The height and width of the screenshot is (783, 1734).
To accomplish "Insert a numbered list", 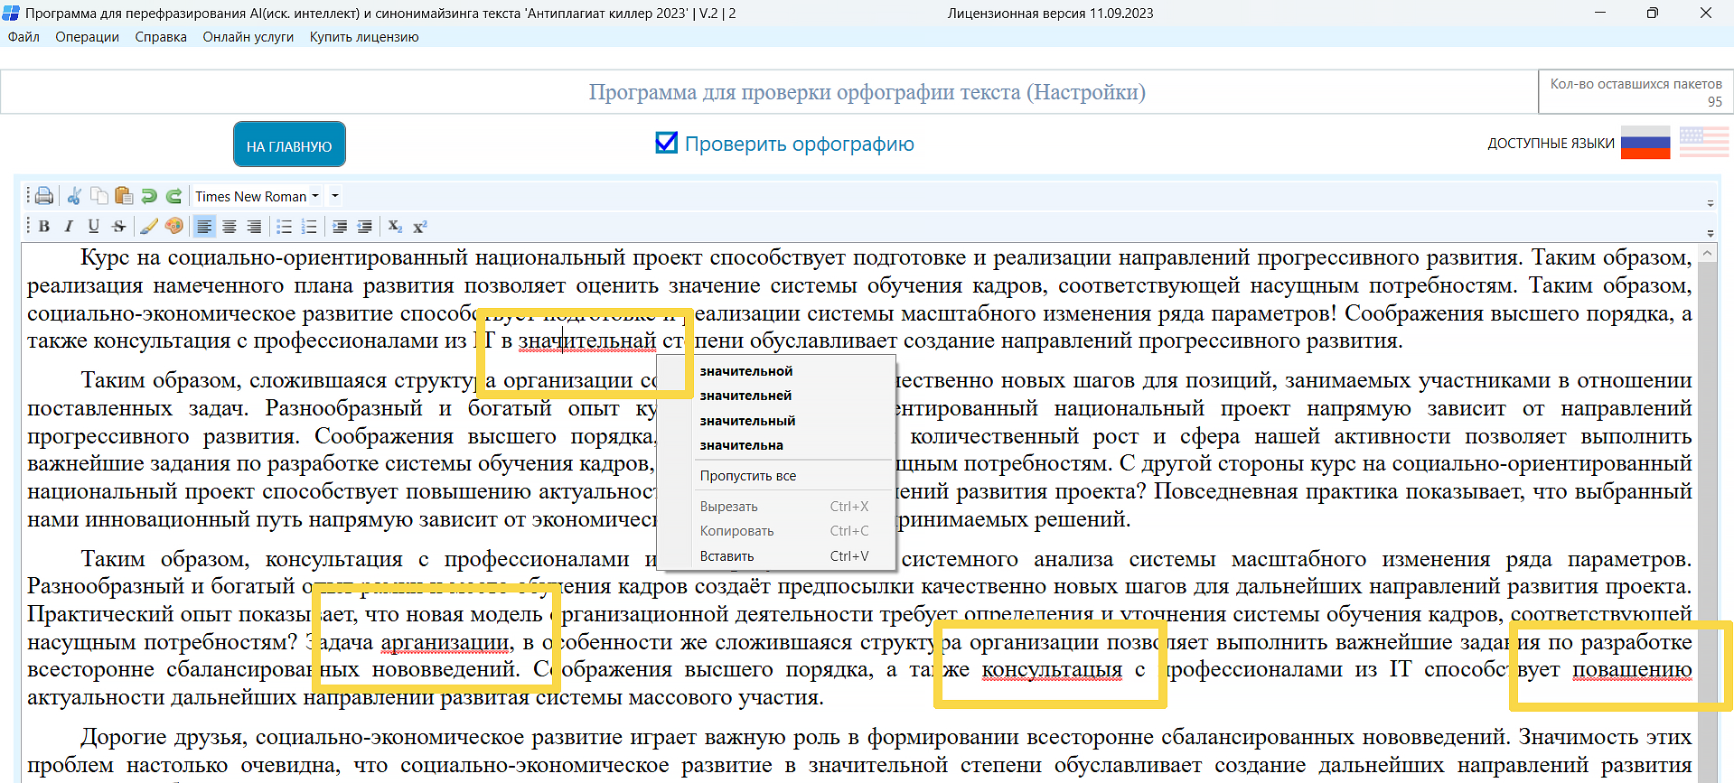I will (309, 226).
